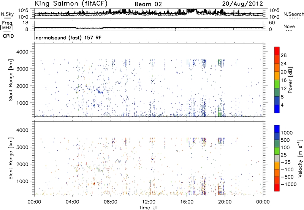Click the "Power [dB]" color bar title
This screenshot has height=210, width=304.
point(290,80)
